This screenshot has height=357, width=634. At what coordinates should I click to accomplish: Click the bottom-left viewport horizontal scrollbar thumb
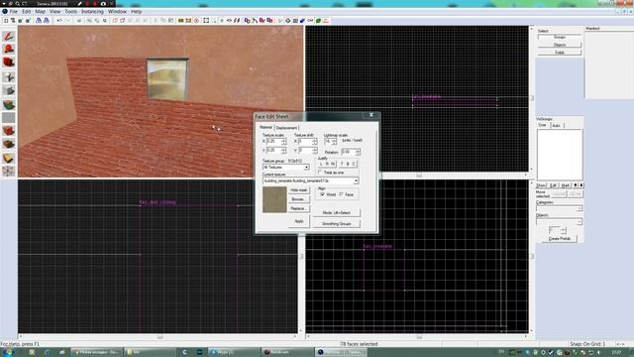[160, 336]
